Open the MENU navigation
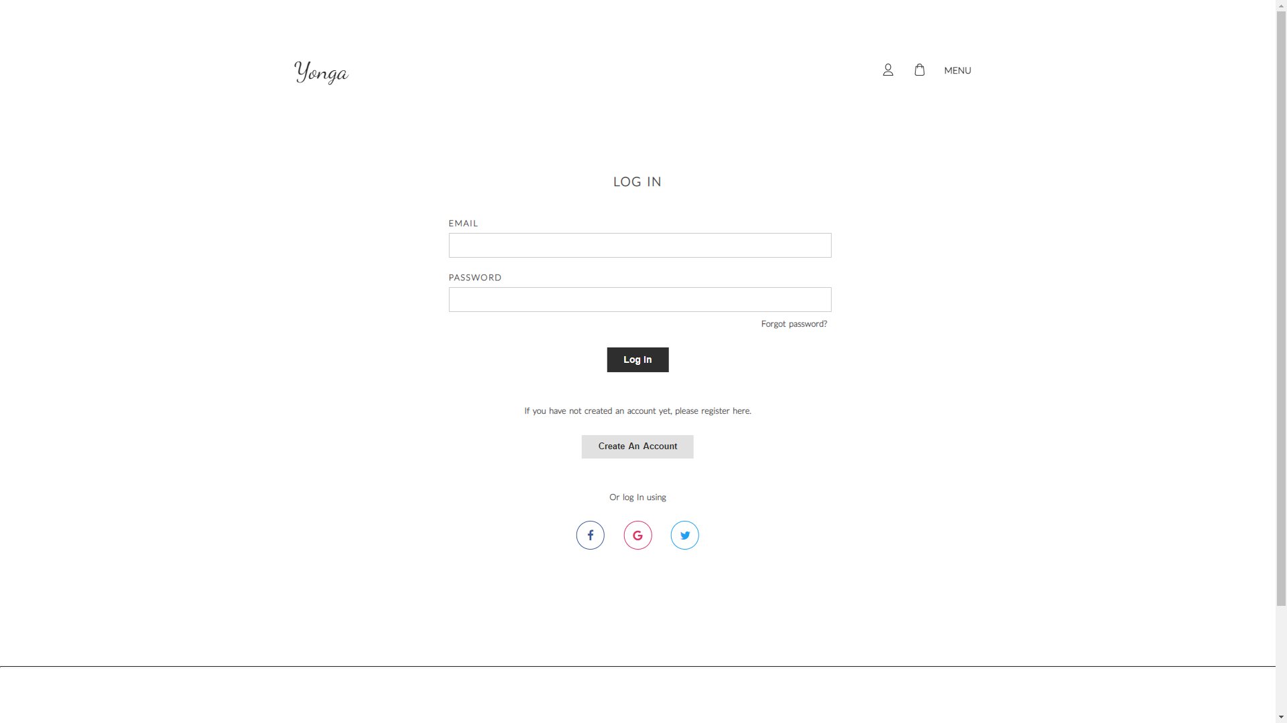This screenshot has height=723, width=1287. [957, 70]
